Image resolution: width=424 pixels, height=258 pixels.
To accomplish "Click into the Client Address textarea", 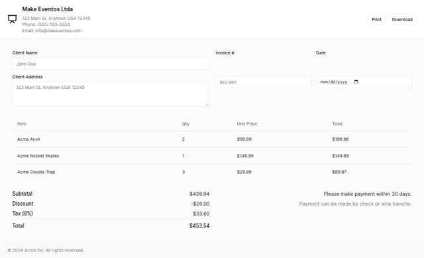I will pos(111,94).
